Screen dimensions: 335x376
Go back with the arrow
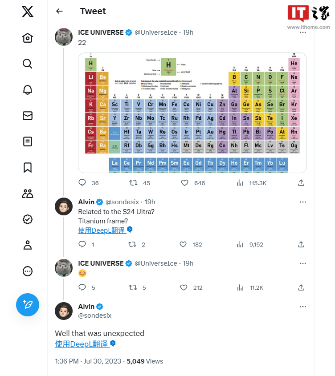point(59,11)
